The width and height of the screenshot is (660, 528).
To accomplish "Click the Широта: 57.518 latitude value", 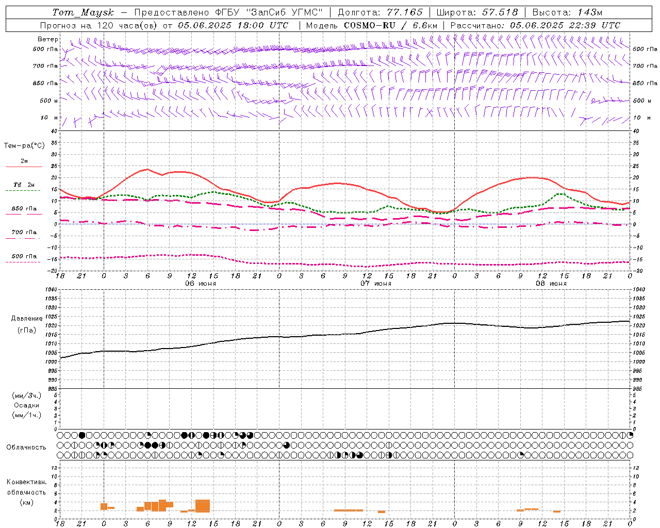I will [x=477, y=12].
